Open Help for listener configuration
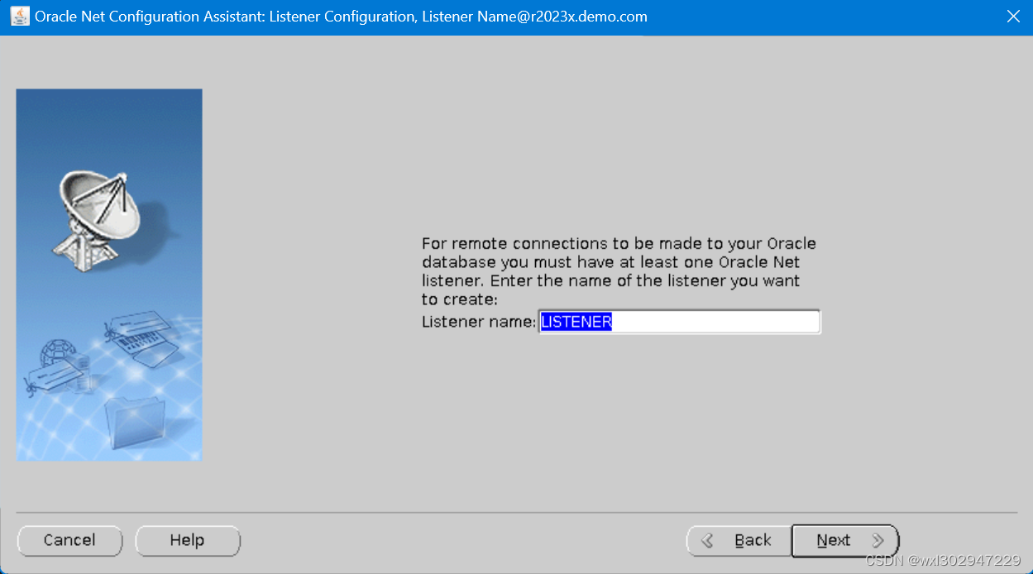 tap(188, 541)
